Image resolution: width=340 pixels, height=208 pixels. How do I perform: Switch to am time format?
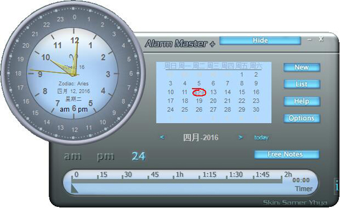click(73, 156)
